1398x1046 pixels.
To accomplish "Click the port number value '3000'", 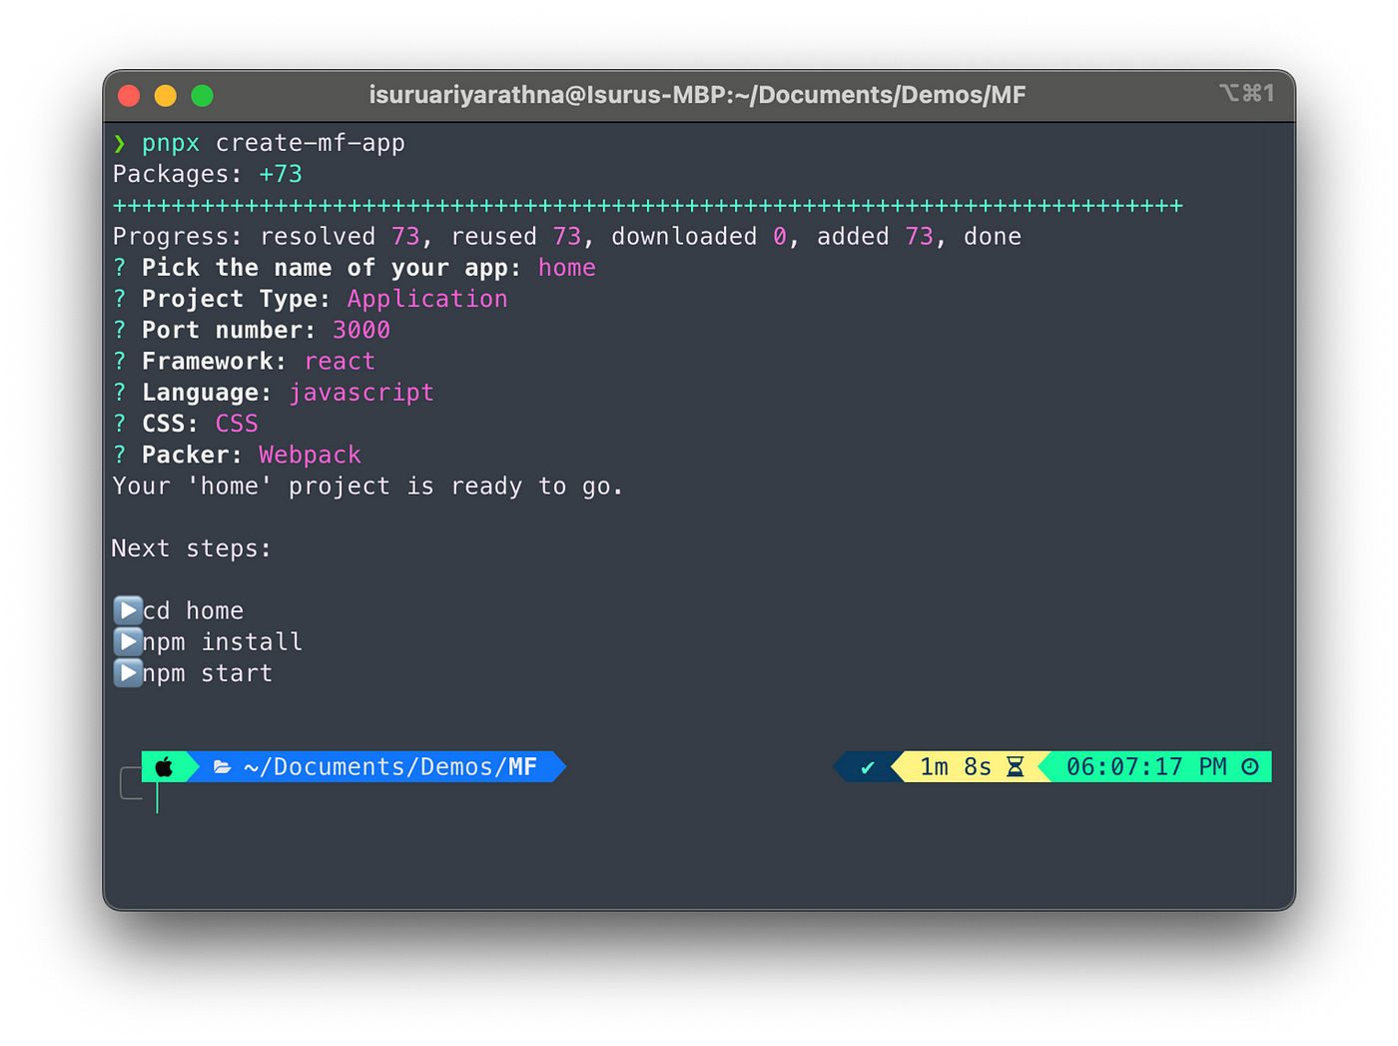I will (361, 330).
